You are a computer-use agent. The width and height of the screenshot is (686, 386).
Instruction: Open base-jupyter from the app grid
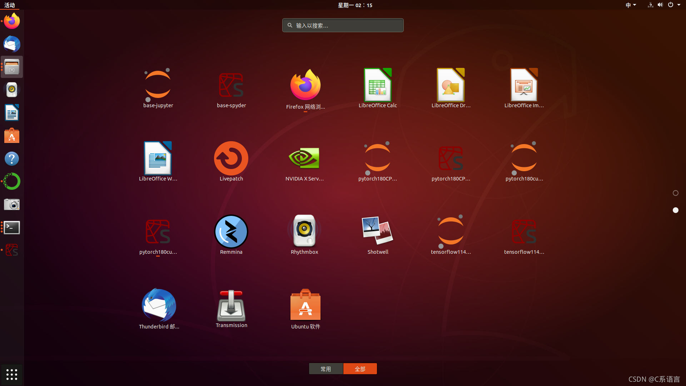pos(158,88)
